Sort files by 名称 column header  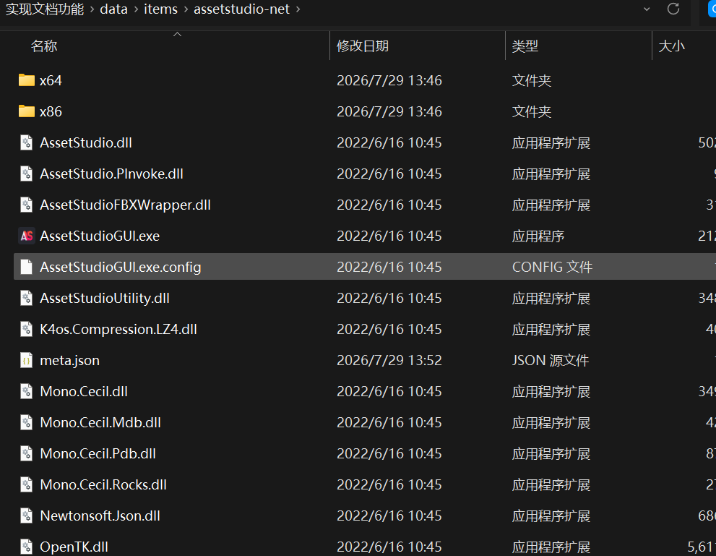tap(44, 46)
